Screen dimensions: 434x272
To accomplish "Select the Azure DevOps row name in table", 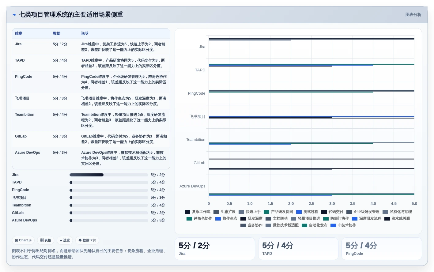I will coord(28,153).
